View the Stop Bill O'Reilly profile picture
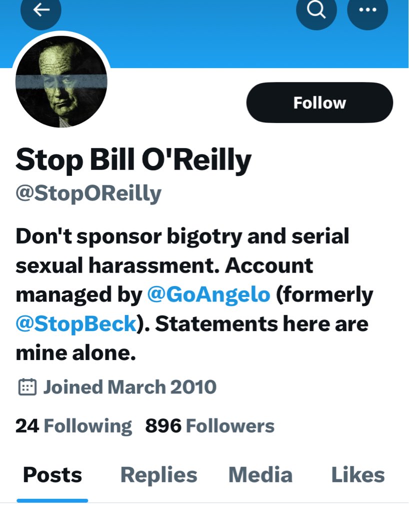 pos(61,82)
